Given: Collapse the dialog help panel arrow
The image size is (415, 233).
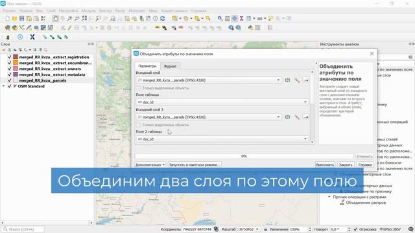Looking at the screenshot, I should coord(316,63).
